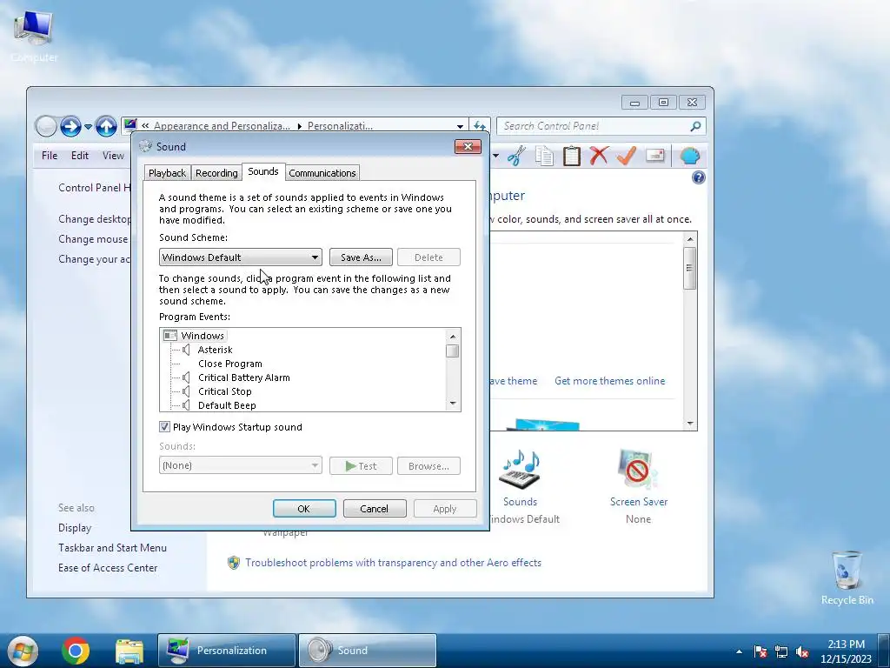Open the recent pages arrow beside Forward
Image resolution: width=890 pixels, height=668 pixels.
pyautogui.click(x=88, y=126)
